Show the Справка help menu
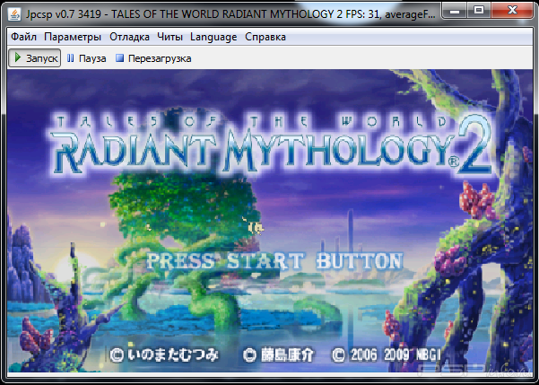Image resolution: width=539 pixels, height=385 pixels. 265,37
